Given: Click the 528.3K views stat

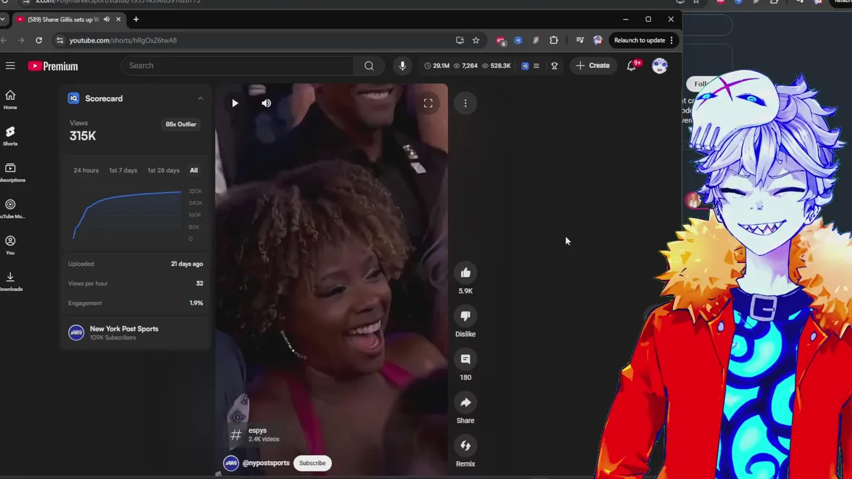Looking at the screenshot, I should 496,66.
